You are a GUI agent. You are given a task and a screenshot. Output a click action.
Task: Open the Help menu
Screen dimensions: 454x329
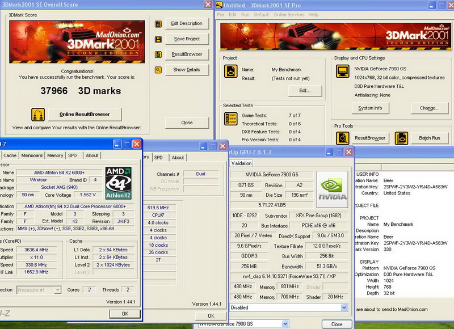314,15
